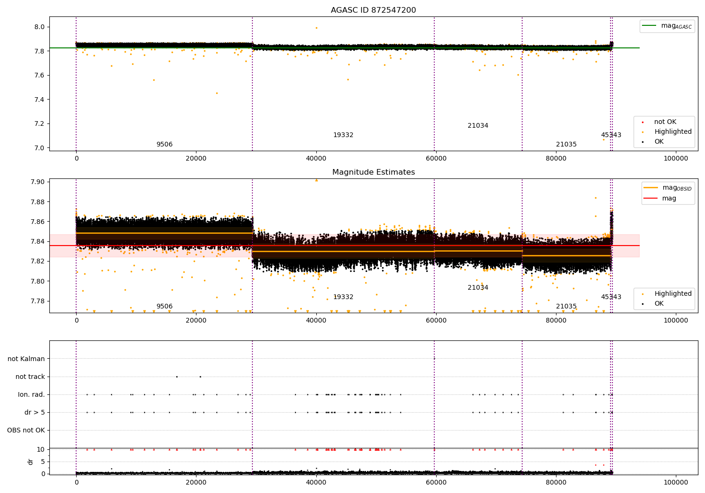
Task: Click the '21035' obsid label in middle plot
Action: pos(566,307)
